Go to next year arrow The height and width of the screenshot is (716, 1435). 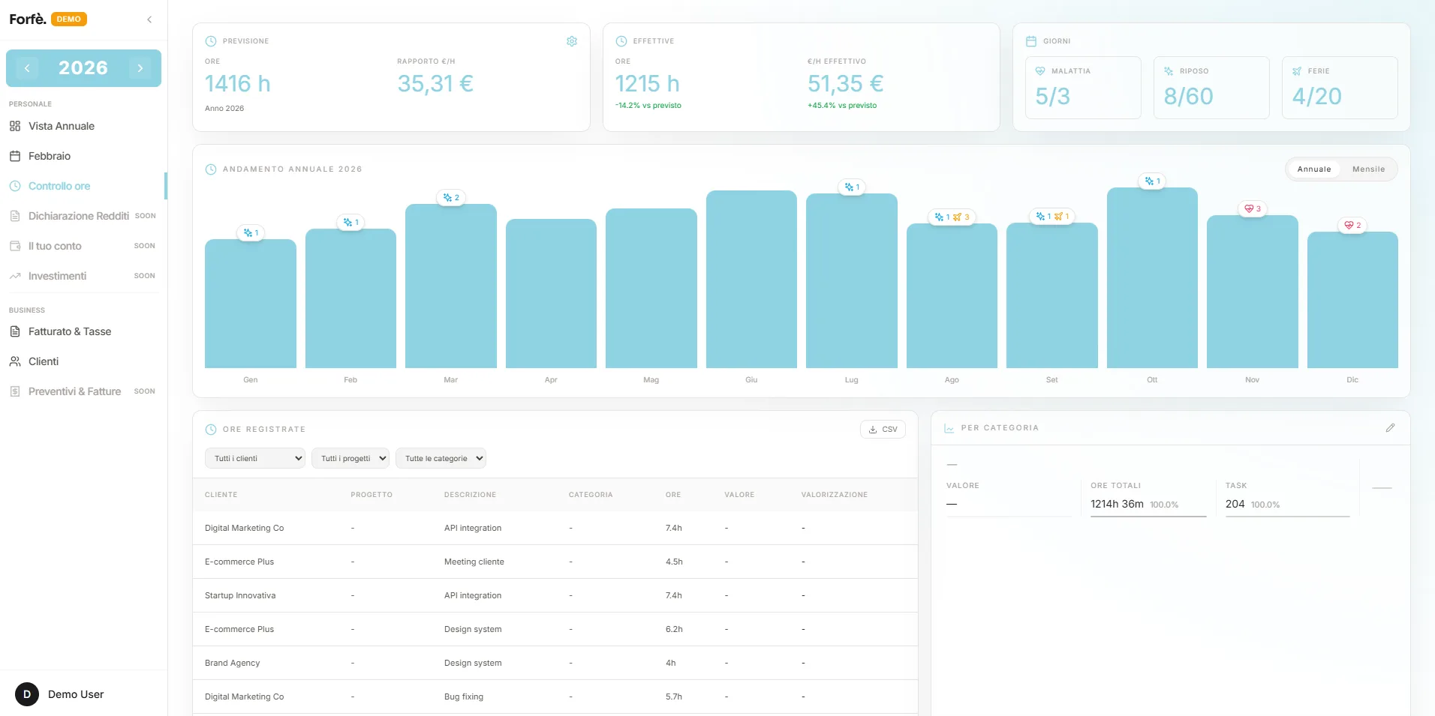140,68
